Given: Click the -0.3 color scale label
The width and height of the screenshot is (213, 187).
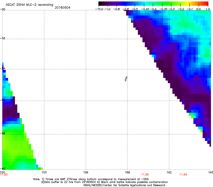Looking at the screenshot, I should [x=172, y=9].
